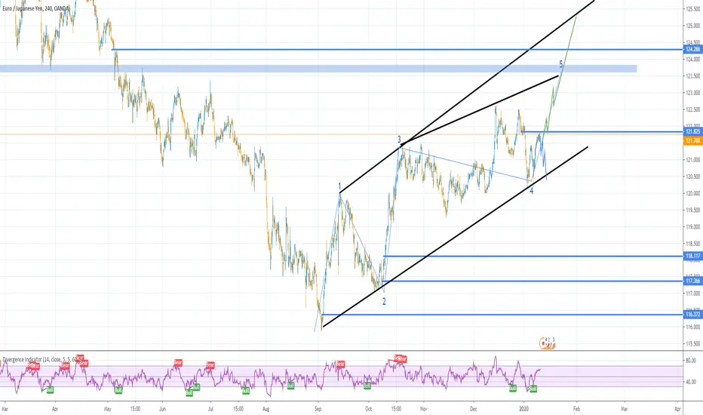Click the 116.372 price label

(x=692, y=314)
